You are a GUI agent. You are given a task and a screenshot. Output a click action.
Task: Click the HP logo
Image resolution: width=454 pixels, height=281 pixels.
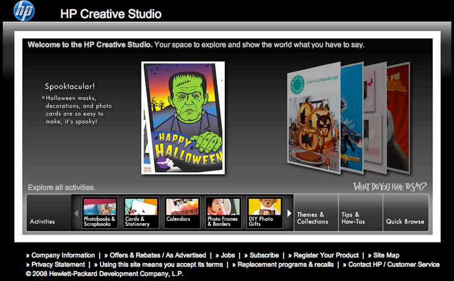click(24, 11)
